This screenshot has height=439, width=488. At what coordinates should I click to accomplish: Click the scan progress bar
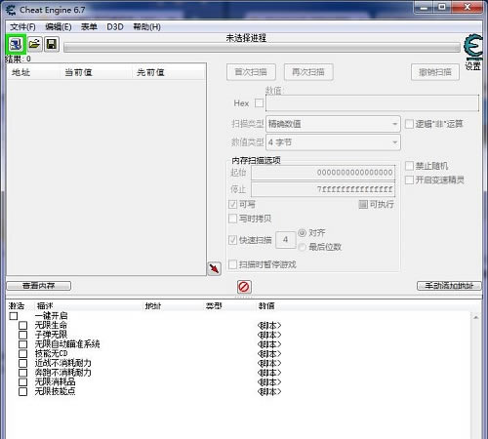pos(262,48)
